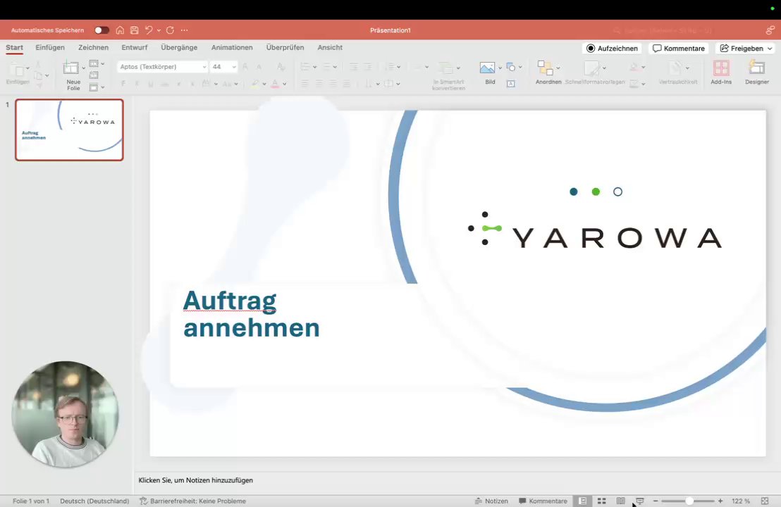Switch to the Überprüfen tab

(x=285, y=48)
